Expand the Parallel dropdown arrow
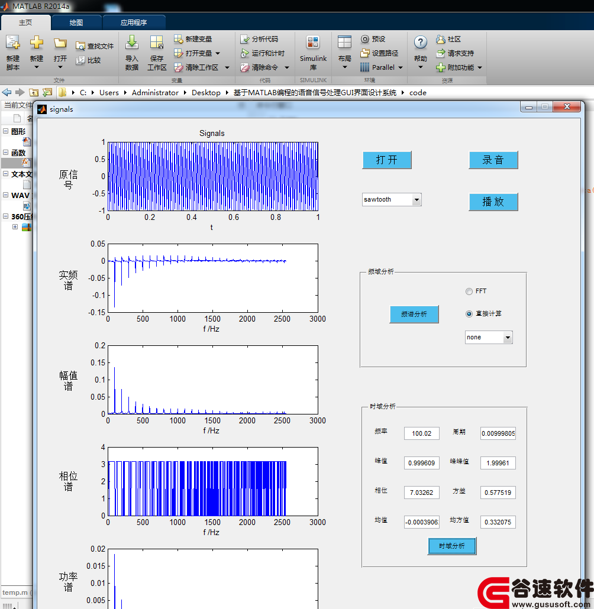The image size is (594, 609). click(x=401, y=67)
